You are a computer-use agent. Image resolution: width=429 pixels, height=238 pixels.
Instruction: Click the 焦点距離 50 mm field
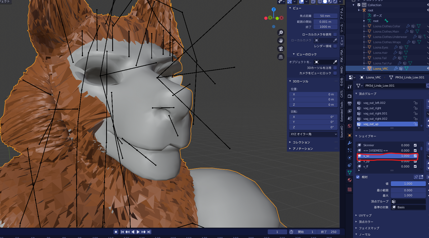point(325,16)
